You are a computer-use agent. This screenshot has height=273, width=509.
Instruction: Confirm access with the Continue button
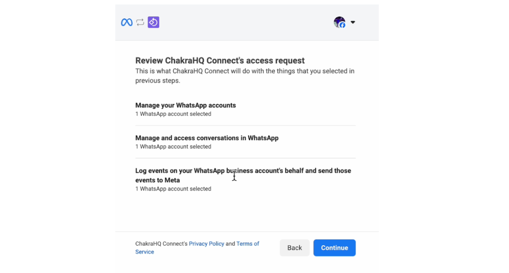coord(335,248)
